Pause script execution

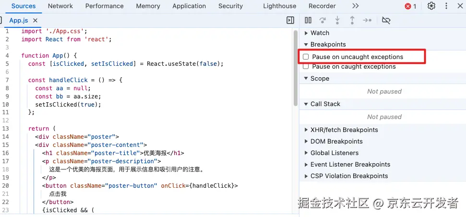308,20
